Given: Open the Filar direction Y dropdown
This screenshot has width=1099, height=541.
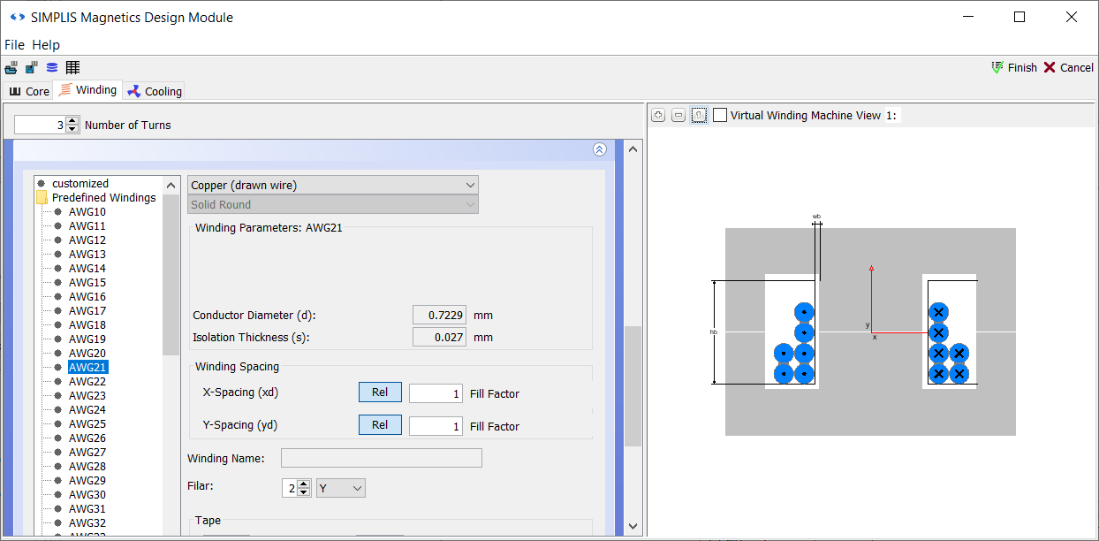Looking at the screenshot, I should pyautogui.click(x=340, y=488).
